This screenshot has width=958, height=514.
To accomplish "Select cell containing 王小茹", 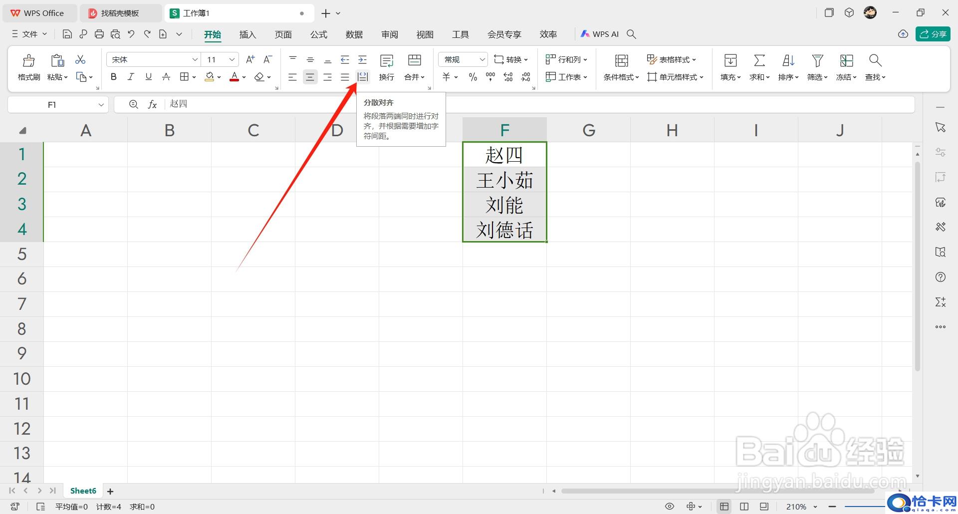I will click(x=504, y=180).
